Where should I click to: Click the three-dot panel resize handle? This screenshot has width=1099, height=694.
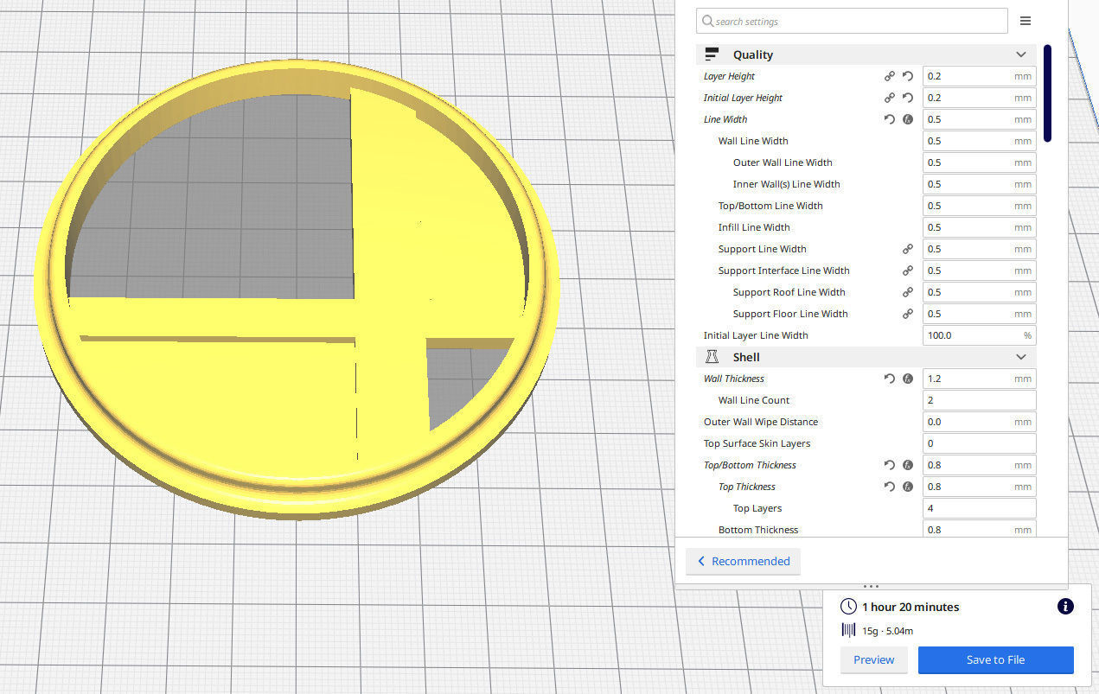tap(871, 587)
